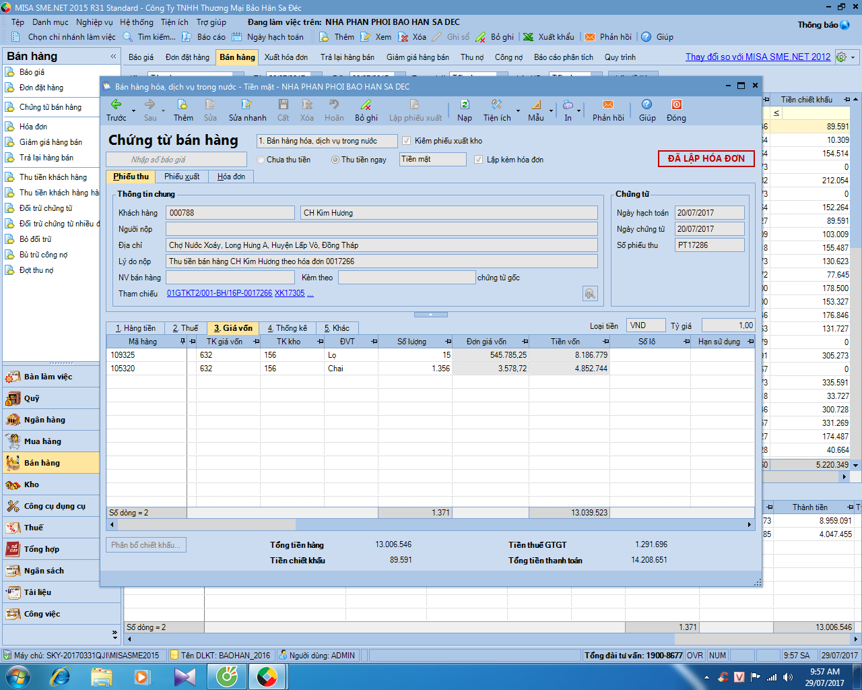Open reference link XK17305

(x=290, y=293)
